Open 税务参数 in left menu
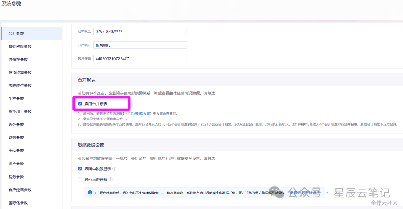The image size is (403, 209). [x=16, y=177]
